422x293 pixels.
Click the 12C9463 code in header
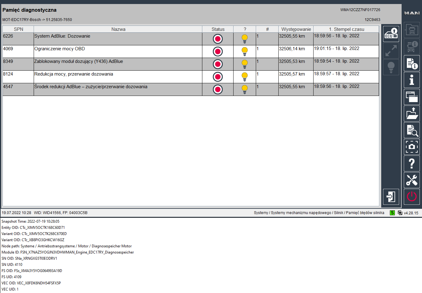(x=372, y=20)
